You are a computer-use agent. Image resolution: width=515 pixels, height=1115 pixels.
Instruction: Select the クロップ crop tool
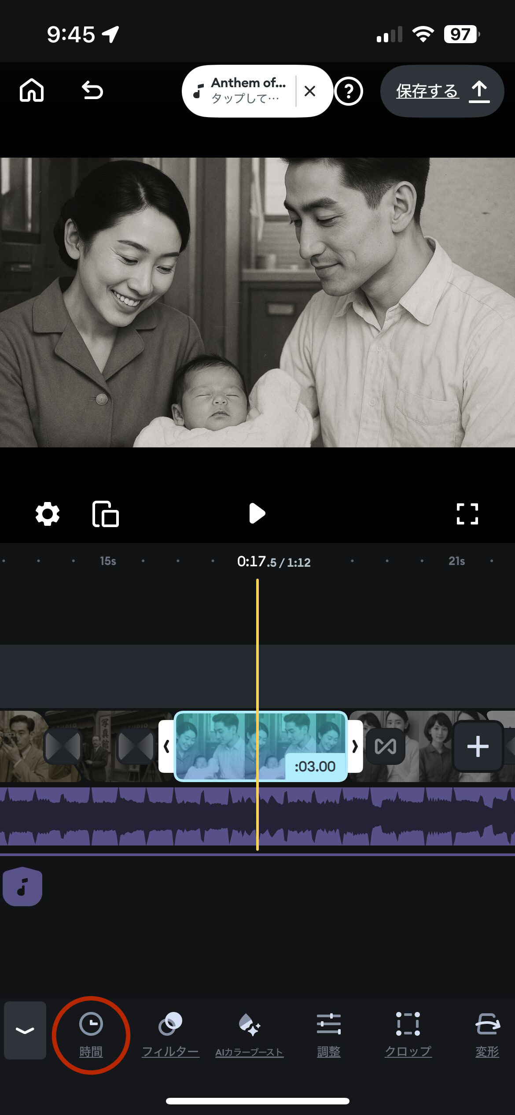(408, 1035)
